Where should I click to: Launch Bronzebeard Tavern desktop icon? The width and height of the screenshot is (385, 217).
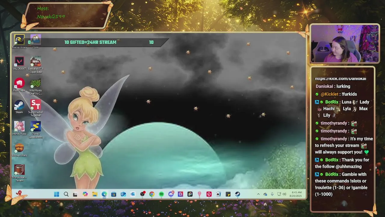click(19, 173)
